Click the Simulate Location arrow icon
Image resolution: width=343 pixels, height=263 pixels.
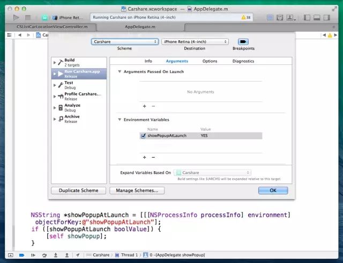(78, 255)
